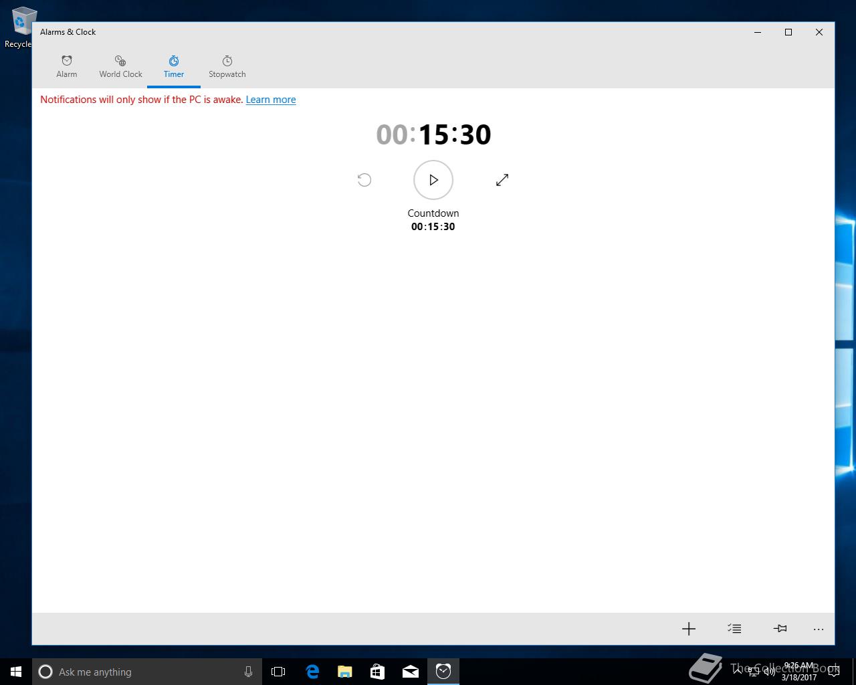Screen dimensions: 856x685
Task: Maximize the Alarms & Clock window
Action: click(788, 32)
